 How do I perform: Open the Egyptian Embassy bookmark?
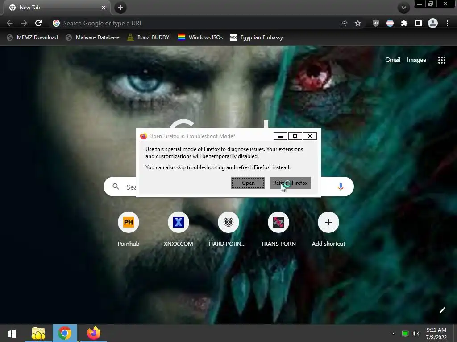click(x=257, y=37)
